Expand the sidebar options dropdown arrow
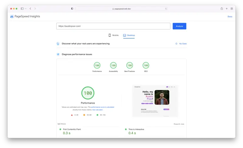This screenshot has height=148, width=243. tap(26, 9)
